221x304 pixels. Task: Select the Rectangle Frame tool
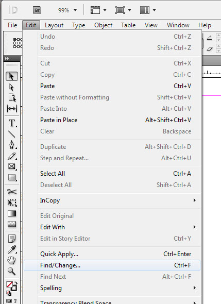point(12,166)
